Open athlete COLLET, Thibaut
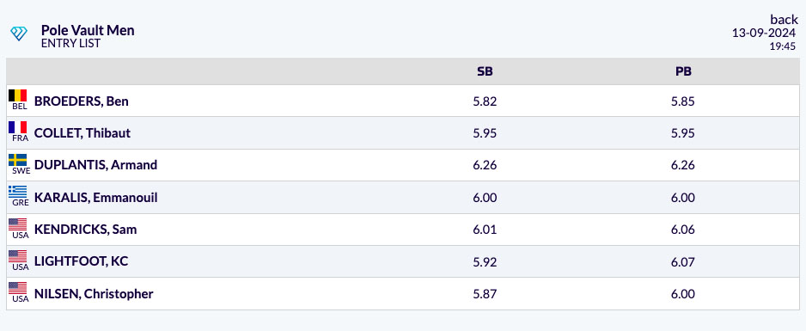The width and height of the screenshot is (806, 331). click(x=82, y=133)
